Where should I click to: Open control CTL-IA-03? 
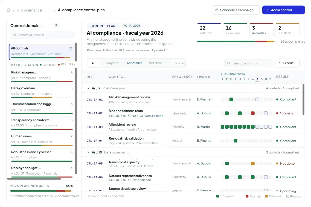tap(95, 127)
